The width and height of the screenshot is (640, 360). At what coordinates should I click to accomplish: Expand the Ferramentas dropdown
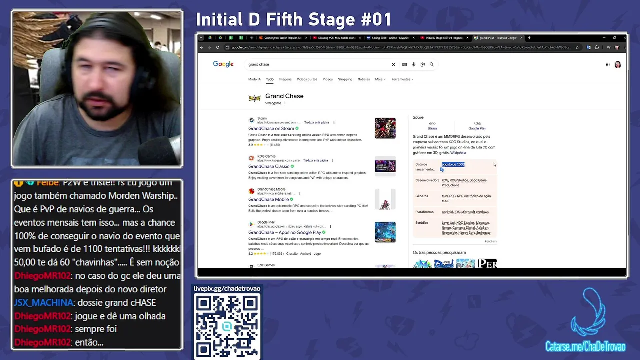[402, 79]
